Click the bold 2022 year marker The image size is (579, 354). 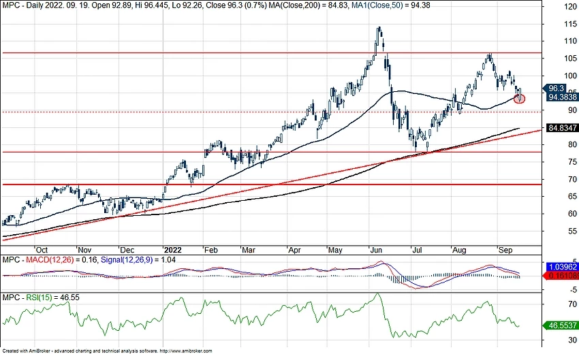pos(173,250)
